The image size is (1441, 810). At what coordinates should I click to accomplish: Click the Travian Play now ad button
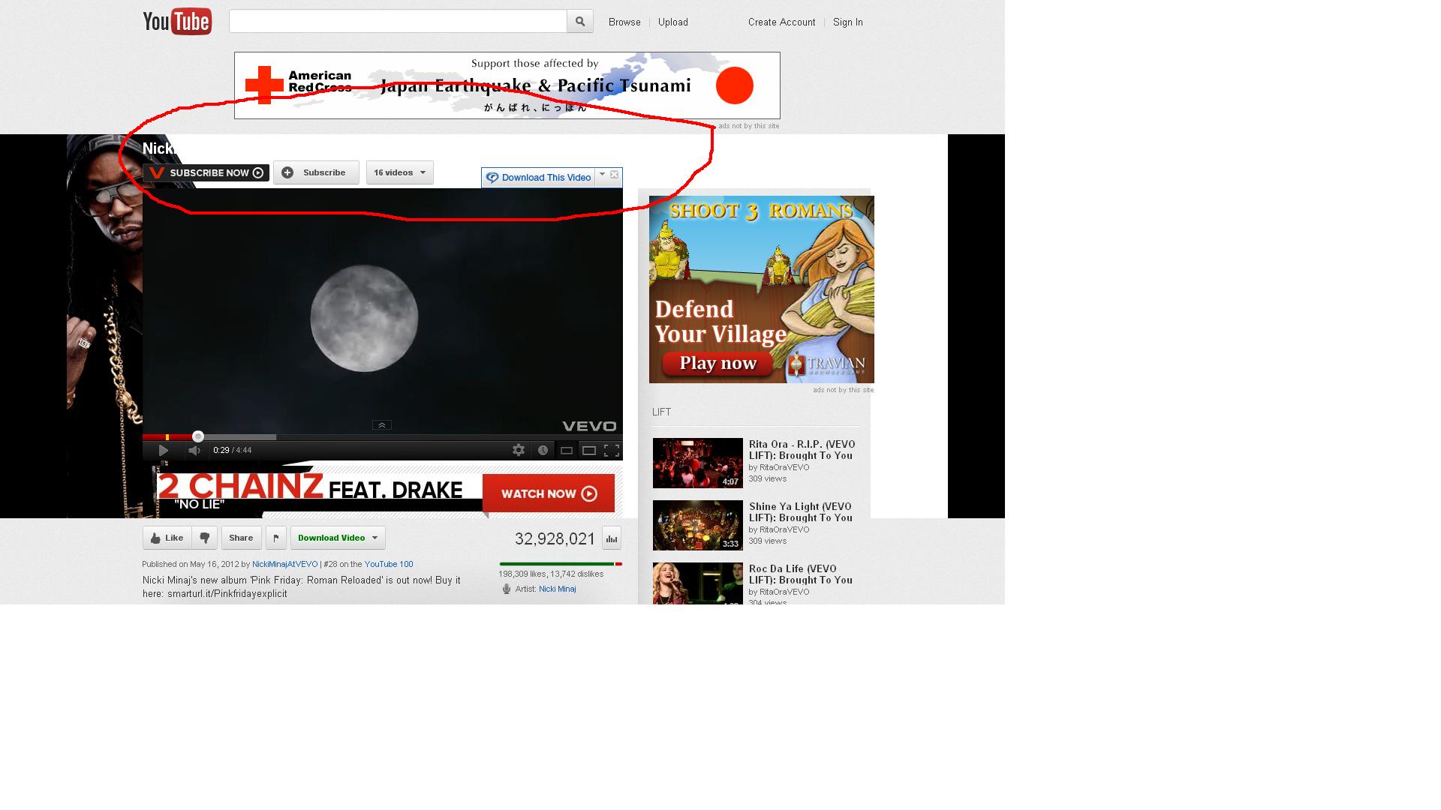point(717,364)
